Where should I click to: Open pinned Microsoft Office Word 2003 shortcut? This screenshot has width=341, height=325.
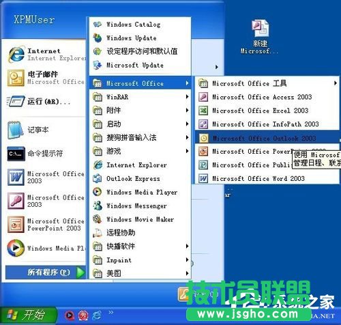click(46, 178)
